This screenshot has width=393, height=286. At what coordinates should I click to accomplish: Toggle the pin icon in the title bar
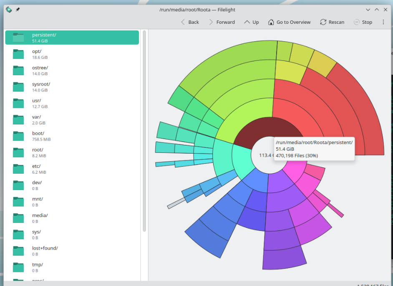(x=18, y=10)
